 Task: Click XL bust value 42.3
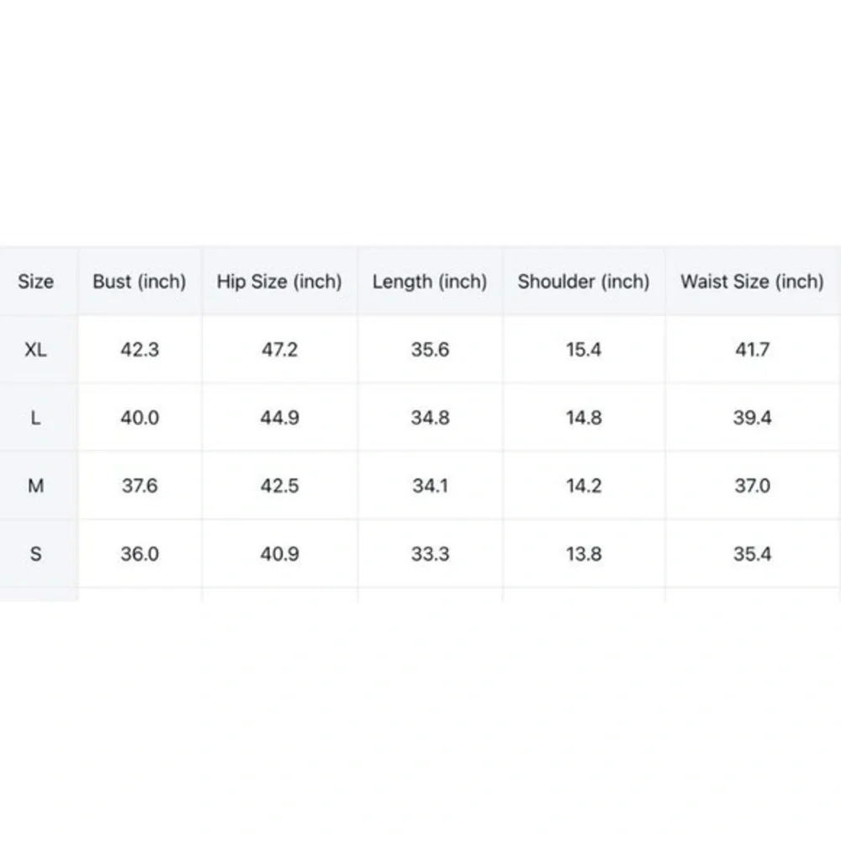click(140, 350)
